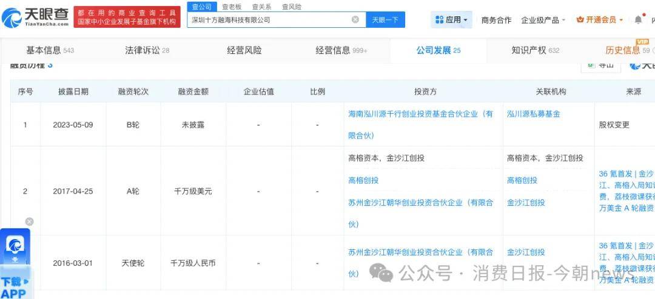Open 泓川源私募基金 related institution link
This screenshot has width=655, height=299.
533,114
